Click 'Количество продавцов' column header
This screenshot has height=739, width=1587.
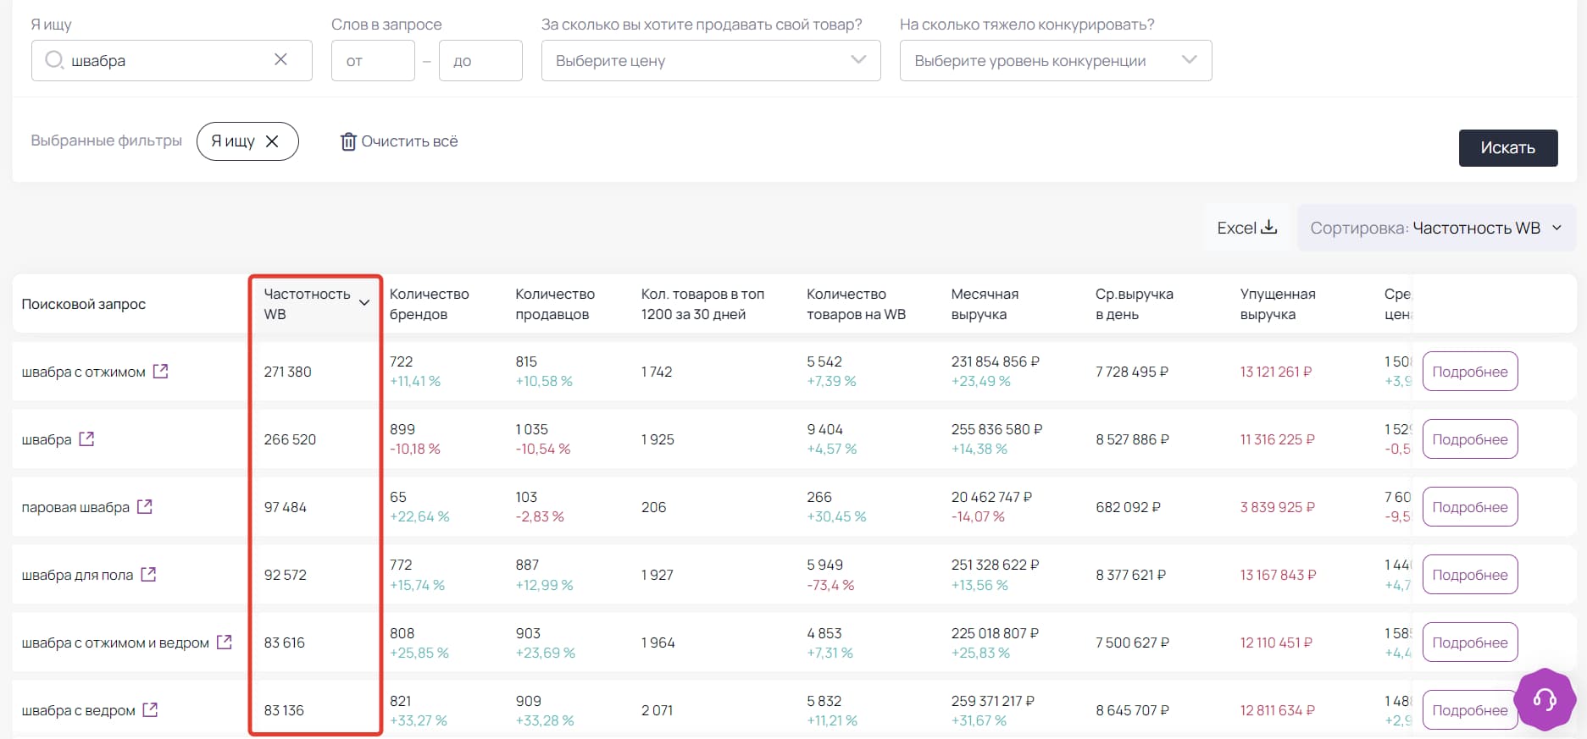[x=555, y=304]
